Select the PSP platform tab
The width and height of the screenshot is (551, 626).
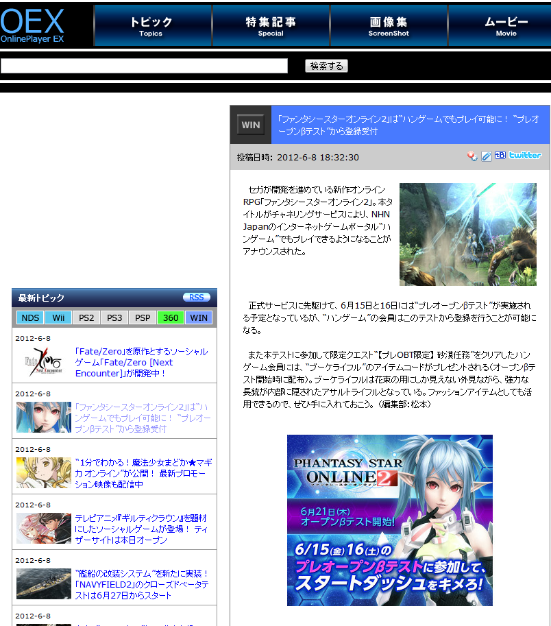[x=143, y=317]
